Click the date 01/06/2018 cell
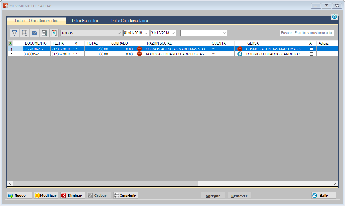This screenshot has width=345, height=206. coord(62,54)
